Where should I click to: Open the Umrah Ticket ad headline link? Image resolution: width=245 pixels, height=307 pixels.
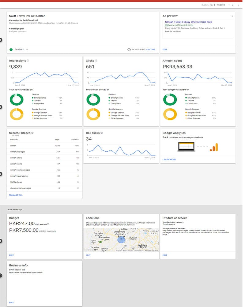189,22
